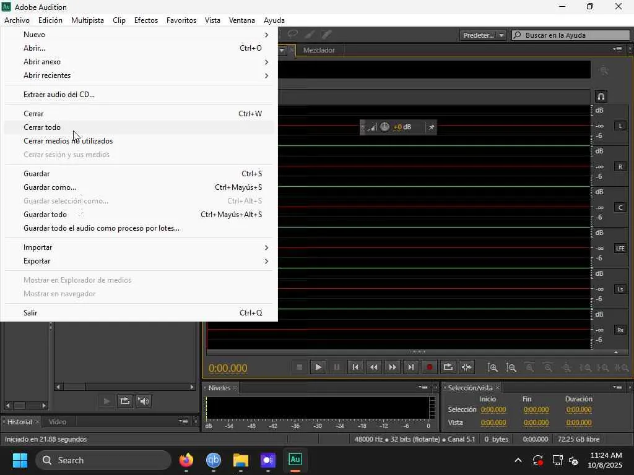Toggle the R channel button
The image size is (634, 475).
pyautogui.click(x=620, y=167)
